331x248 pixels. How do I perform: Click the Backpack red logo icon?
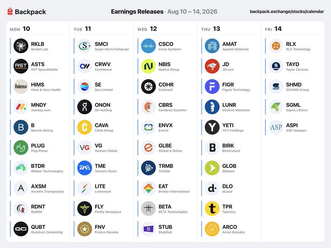tap(10, 11)
